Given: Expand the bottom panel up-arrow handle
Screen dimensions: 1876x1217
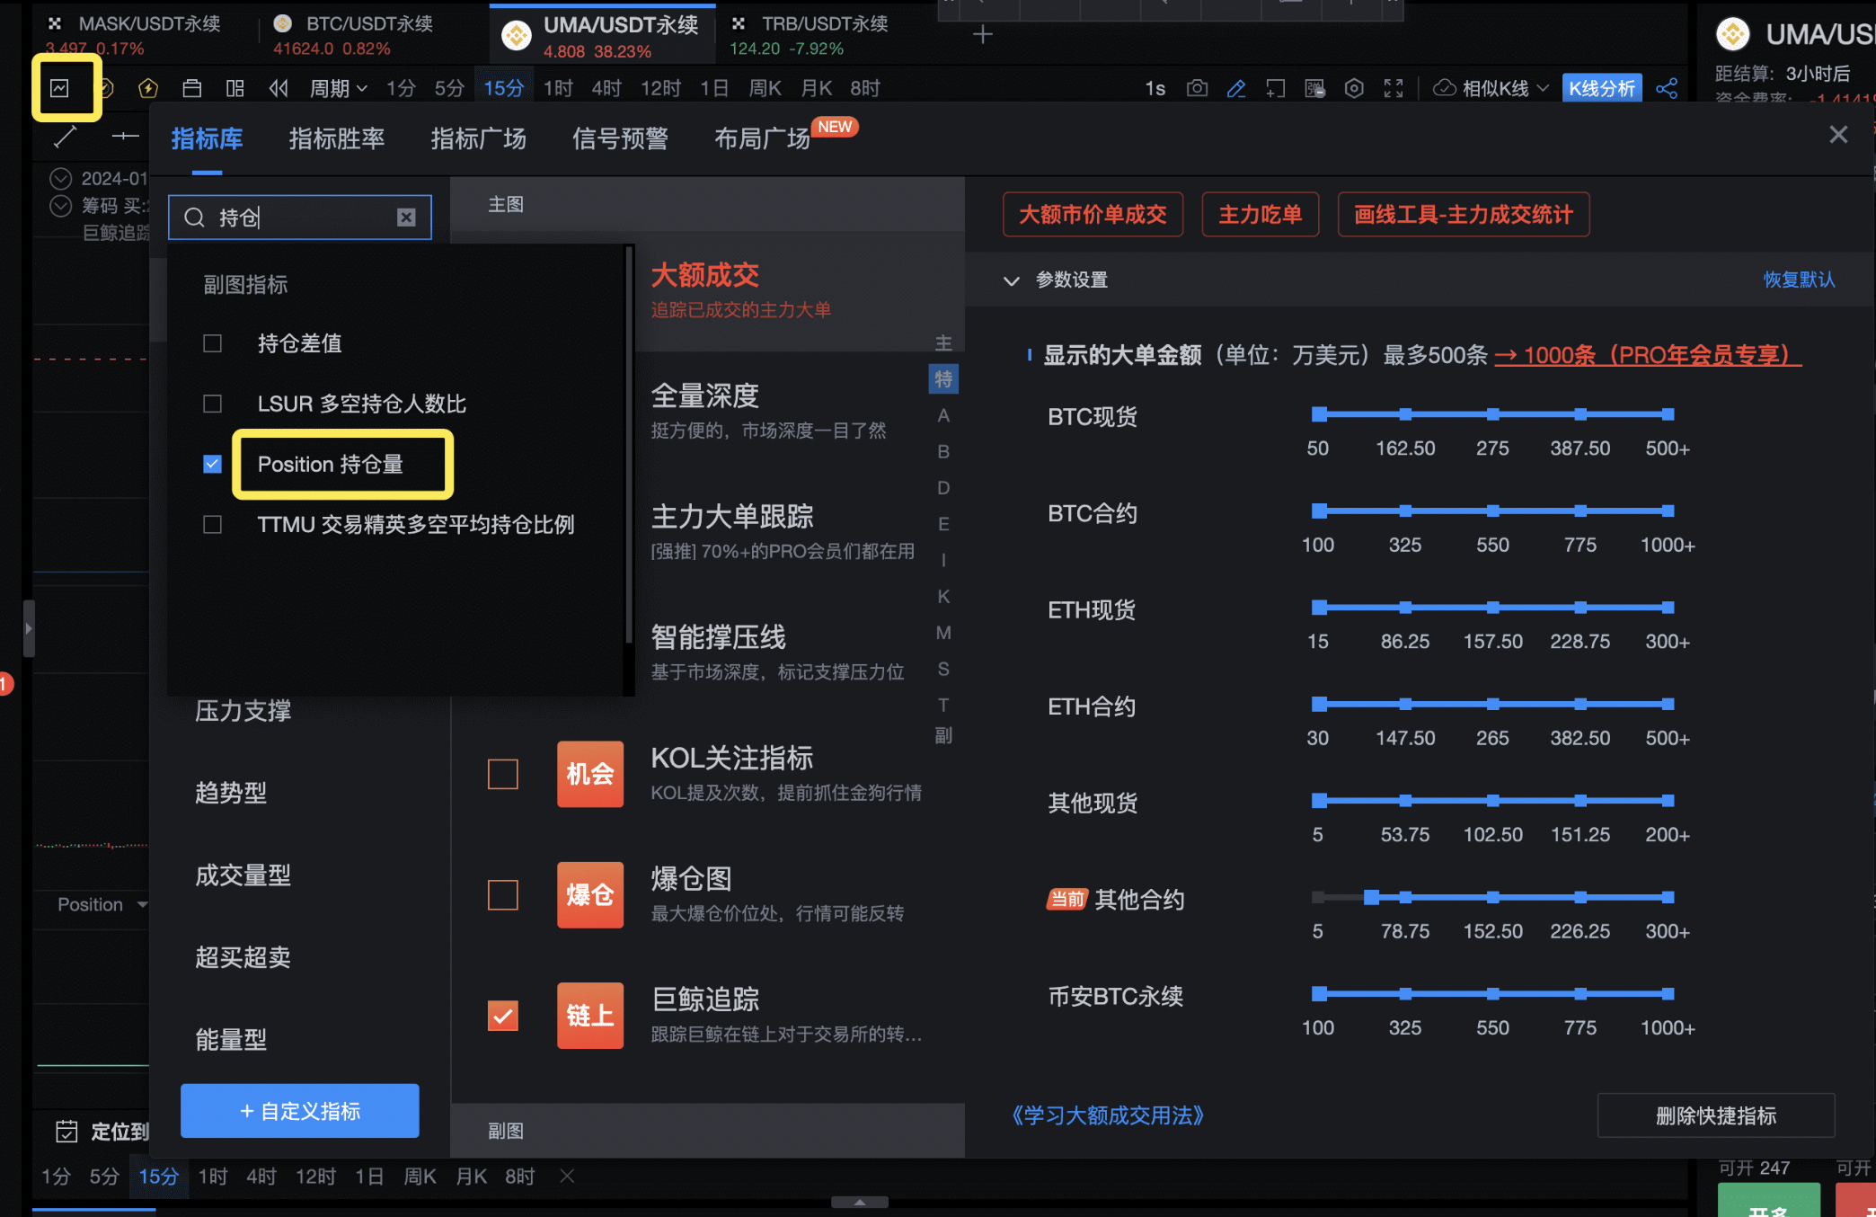Looking at the screenshot, I should click(x=860, y=1202).
